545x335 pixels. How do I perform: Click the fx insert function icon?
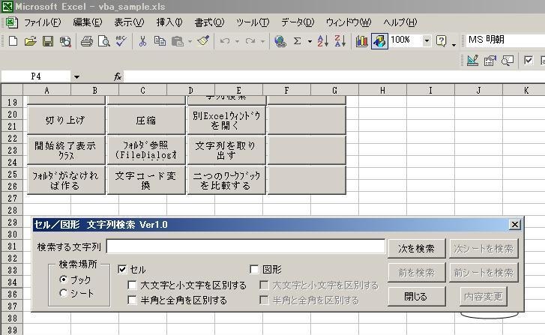pos(118,76)
